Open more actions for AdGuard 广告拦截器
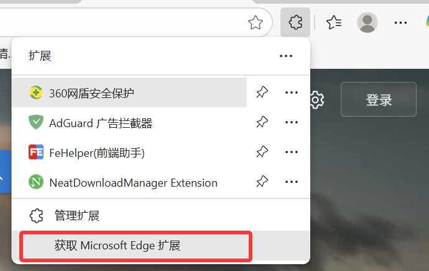The height and width of the screenshot is (271, 429). (x=292, y=123)
